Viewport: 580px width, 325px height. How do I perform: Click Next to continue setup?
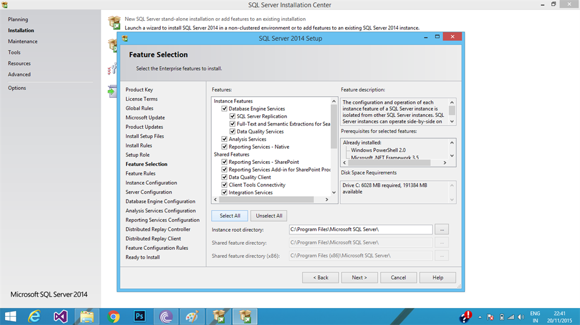[359, 278]
